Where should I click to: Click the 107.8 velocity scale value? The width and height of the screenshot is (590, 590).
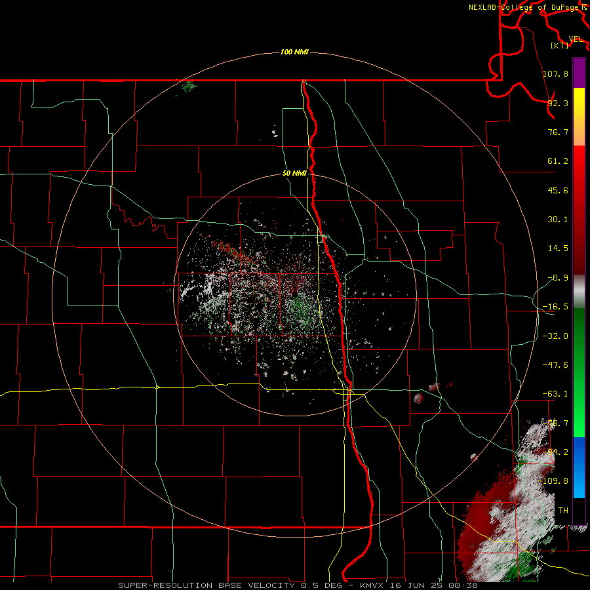[x=555, y=73]
